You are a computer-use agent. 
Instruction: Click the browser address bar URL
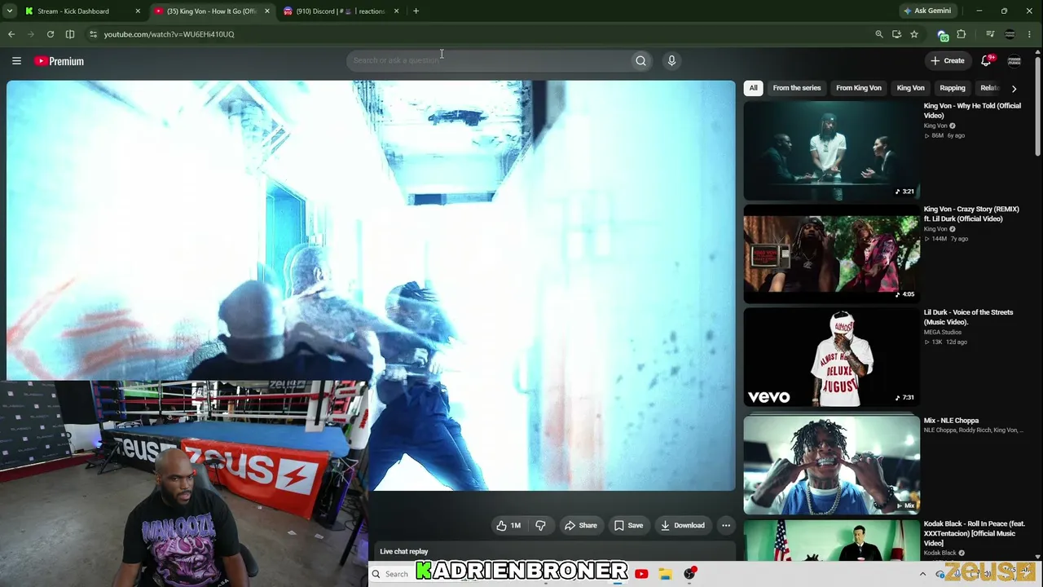coord(169,34)
